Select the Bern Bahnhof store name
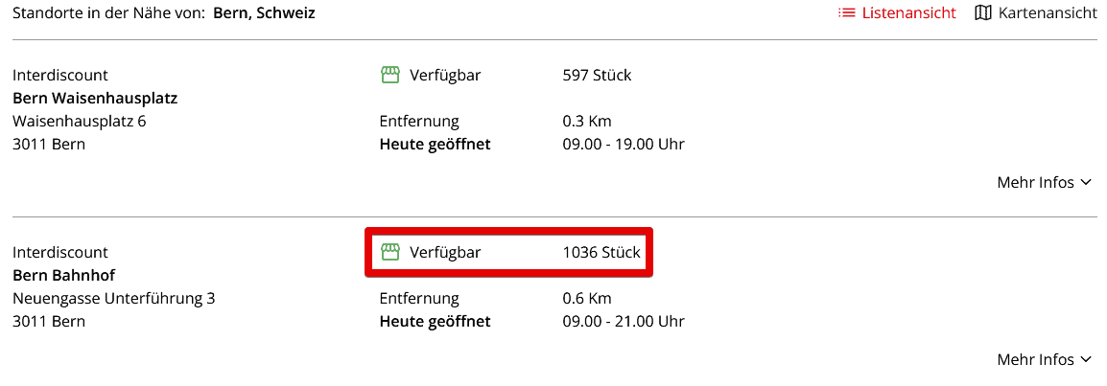 point(64,275)
